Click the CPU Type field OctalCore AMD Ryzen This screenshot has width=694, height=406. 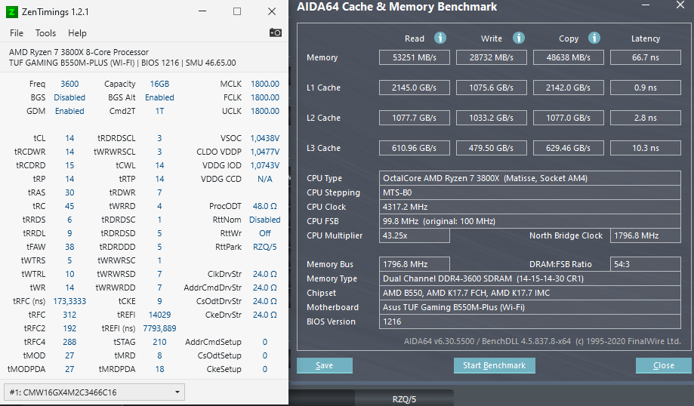pos(530,178)
